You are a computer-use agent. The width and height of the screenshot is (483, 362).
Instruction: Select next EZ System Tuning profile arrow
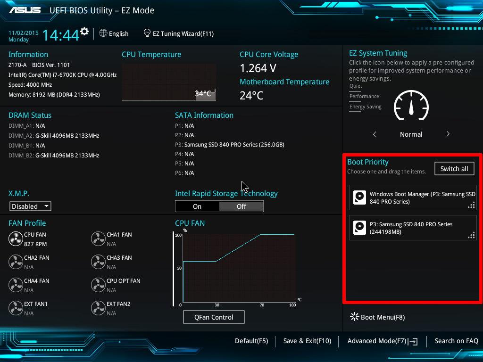[x=448, y=134]
